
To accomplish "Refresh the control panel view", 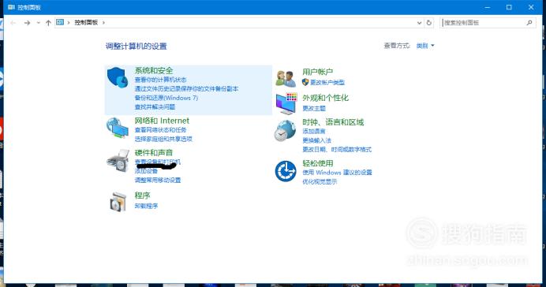I will [x=429, y=23].
